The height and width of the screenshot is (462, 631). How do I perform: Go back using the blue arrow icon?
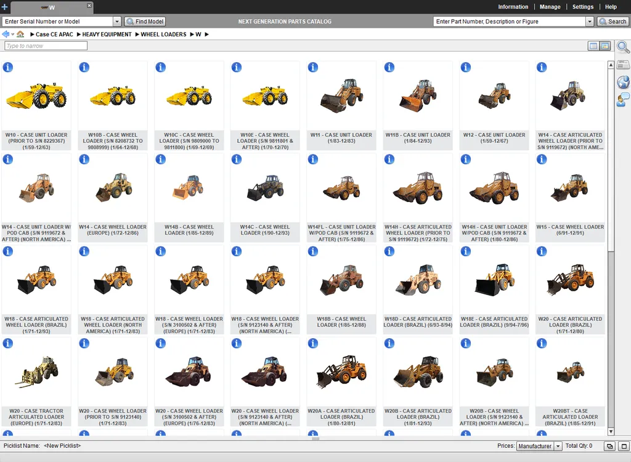tap(5, 34)
